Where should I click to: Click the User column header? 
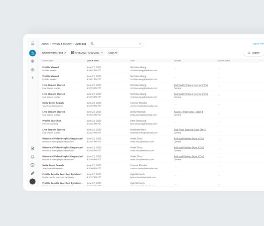tap(132, 61)
